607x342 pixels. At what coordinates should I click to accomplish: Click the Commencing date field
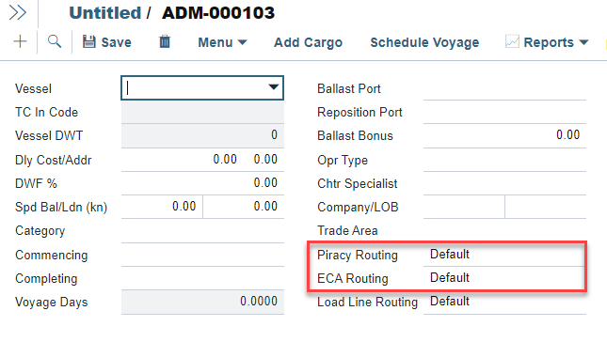202,255
